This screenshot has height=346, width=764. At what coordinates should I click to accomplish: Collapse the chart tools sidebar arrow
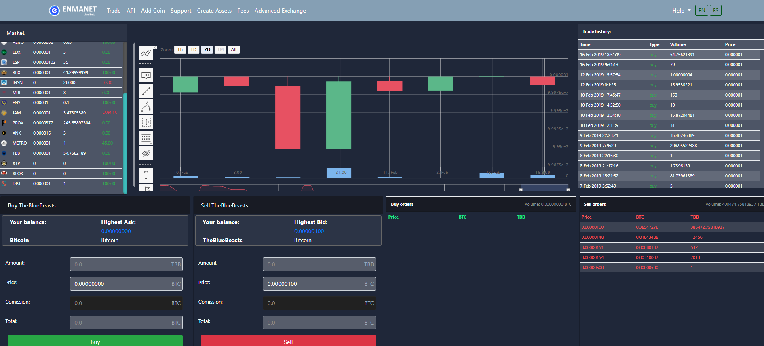tap(155, 48)
